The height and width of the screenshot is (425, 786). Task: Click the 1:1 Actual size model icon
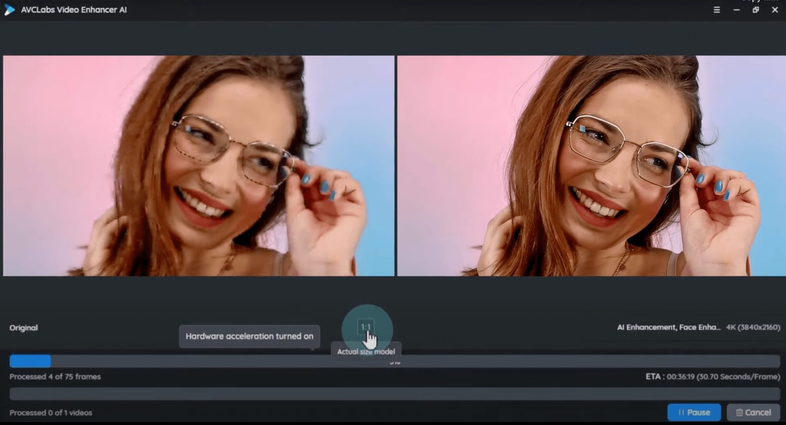(366, 327)
